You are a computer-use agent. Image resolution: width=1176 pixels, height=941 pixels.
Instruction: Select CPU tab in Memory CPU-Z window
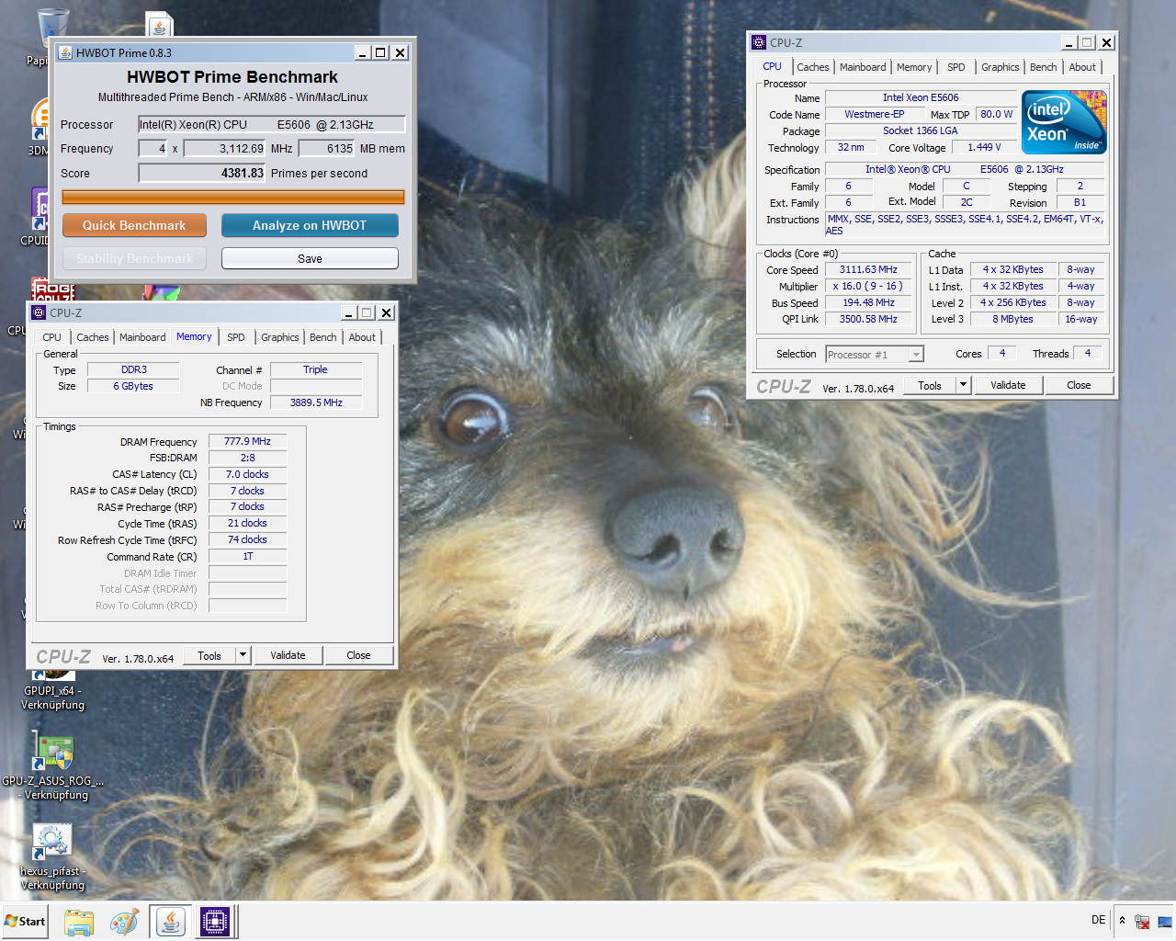click(52, 337)
